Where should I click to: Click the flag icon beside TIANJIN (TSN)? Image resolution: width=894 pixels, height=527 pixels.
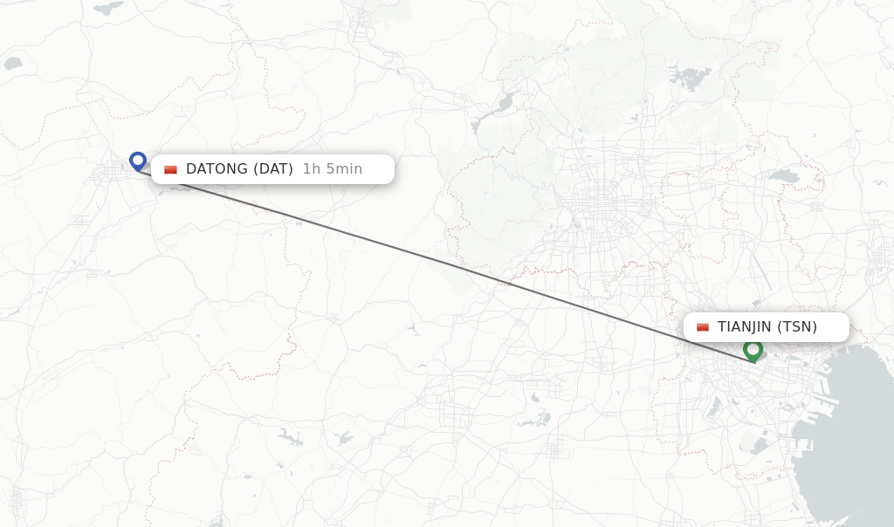pos(703,327)
